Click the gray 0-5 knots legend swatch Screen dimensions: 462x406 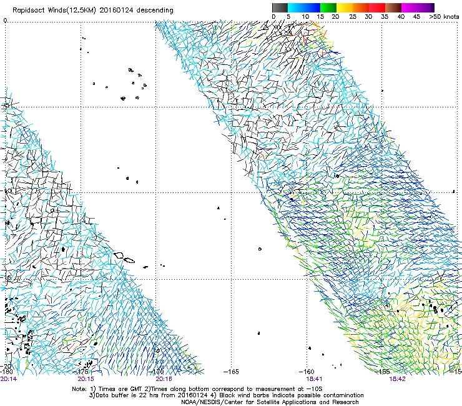pos(280,7)
